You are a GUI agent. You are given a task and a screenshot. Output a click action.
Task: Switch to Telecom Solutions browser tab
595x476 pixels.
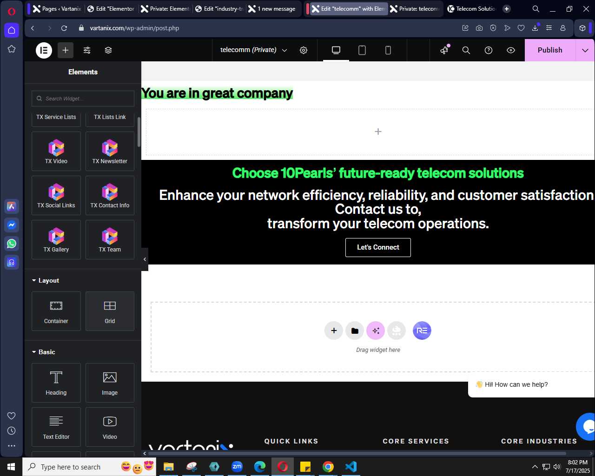[471, 8]
